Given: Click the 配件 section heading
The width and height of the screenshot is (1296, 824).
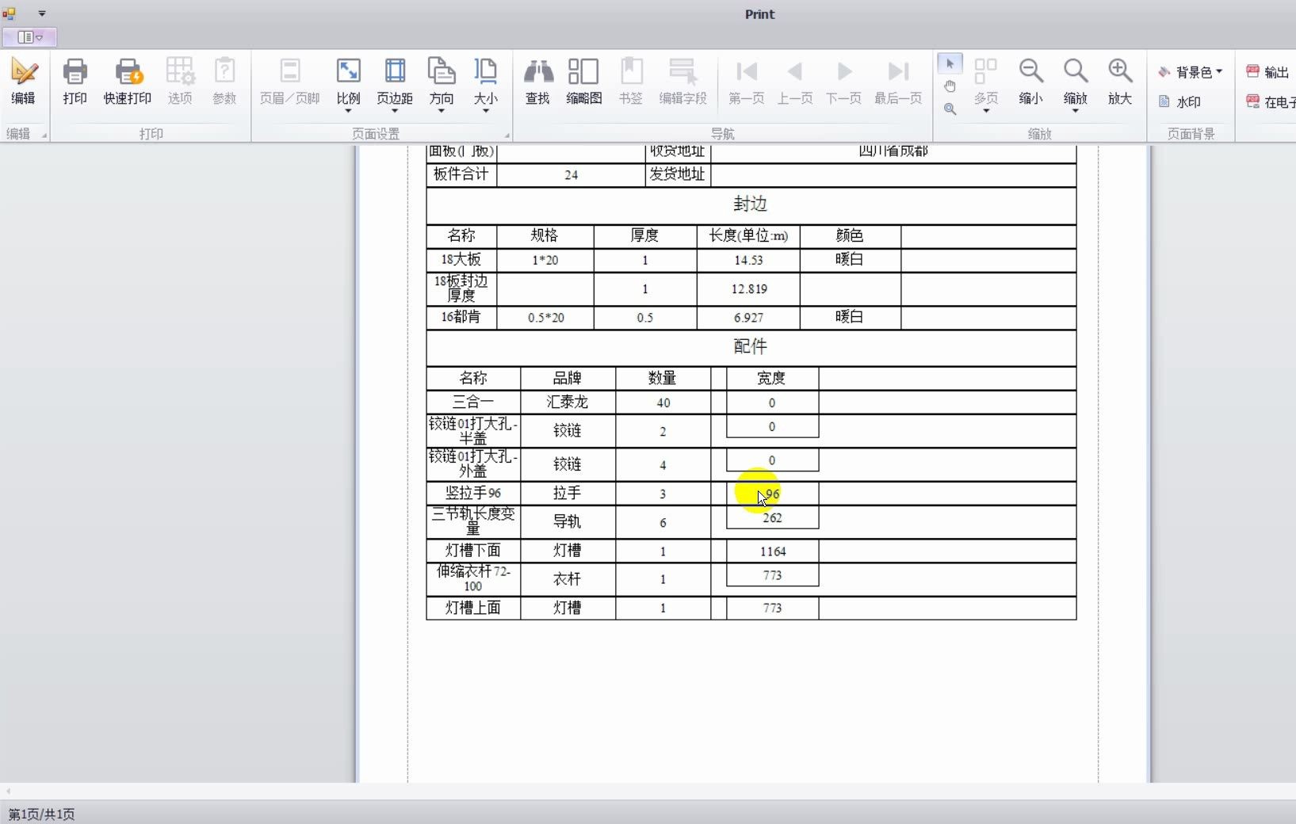Looking at the screenshot, I should click(750, 346).
